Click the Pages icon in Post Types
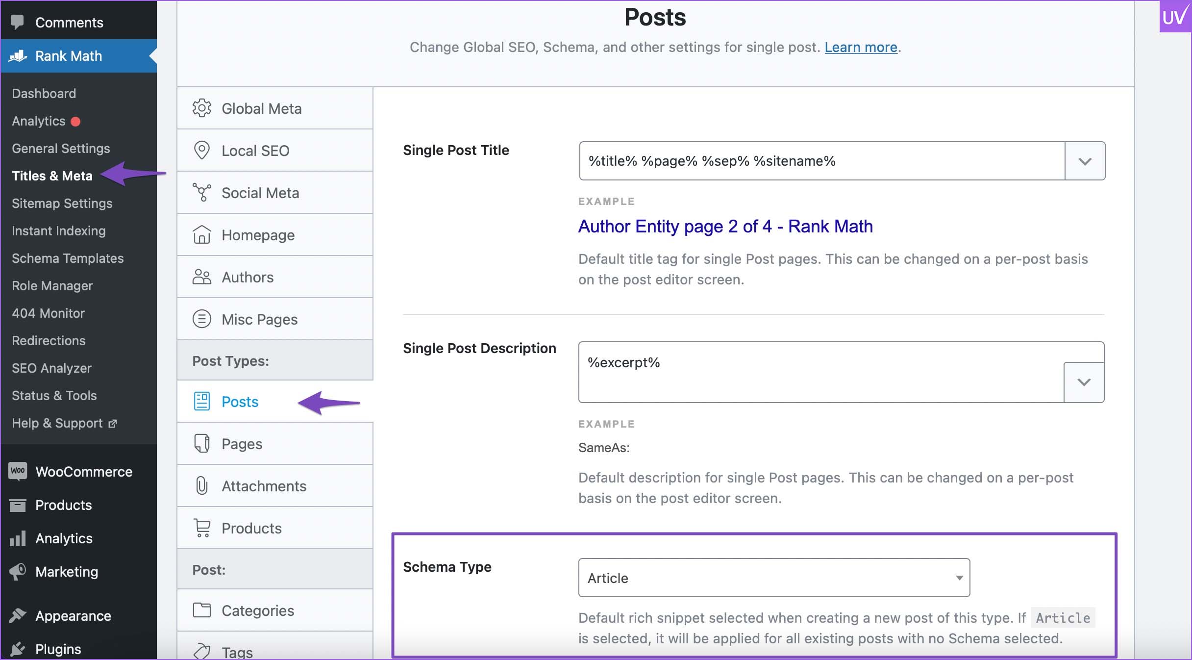 (x=201, y=444)
